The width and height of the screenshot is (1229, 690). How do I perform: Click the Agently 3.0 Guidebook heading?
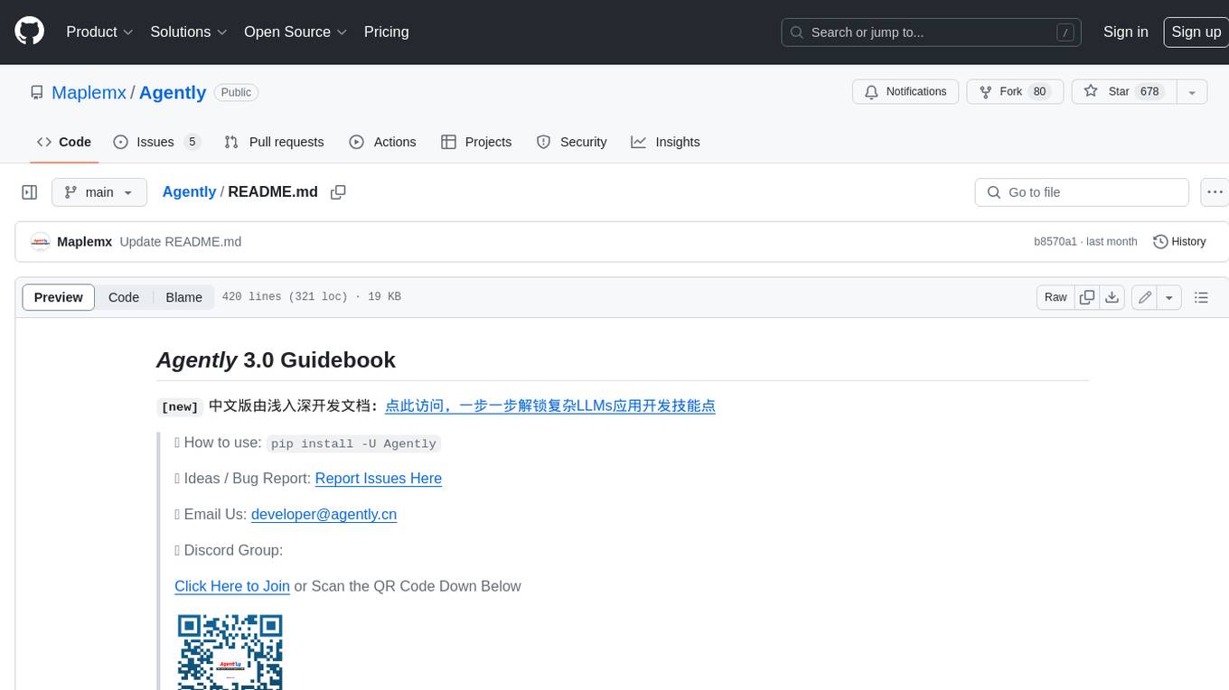pyautogui.click(x=276, y=359)
